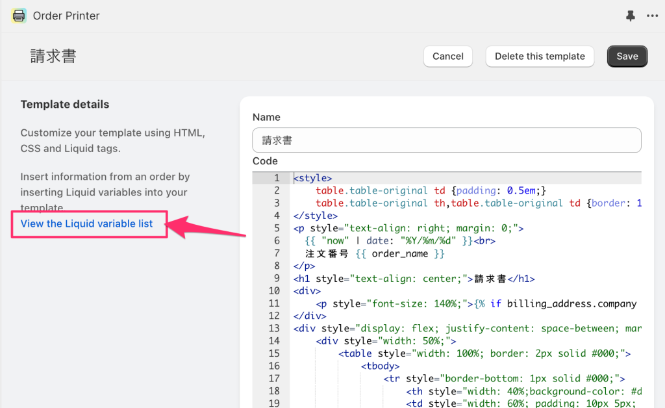Click closing </div> on line 12
Screen dimensions: 665x408
coord(310,316)
